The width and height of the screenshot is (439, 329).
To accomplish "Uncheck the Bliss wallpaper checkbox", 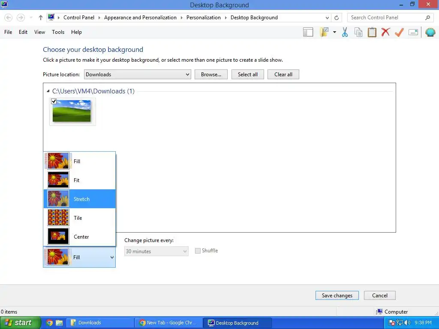I will pyautogui.click(x=54, y=101).
